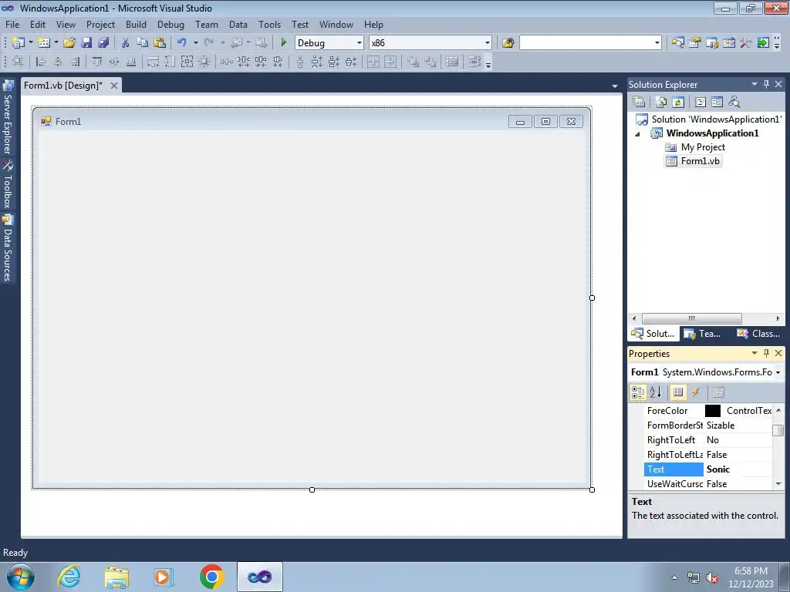Click the Solution Explorer horizontal scrollbar thumb
The width and height of the screenshot is (790, 592).
click(691, 318)
